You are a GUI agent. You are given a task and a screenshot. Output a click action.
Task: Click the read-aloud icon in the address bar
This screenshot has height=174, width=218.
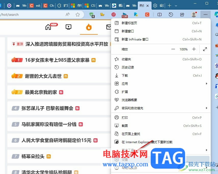pos(68,15)
